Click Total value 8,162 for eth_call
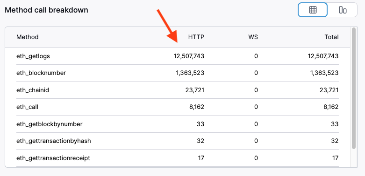The height and width of the screenshot is (176, 365). 331,107
